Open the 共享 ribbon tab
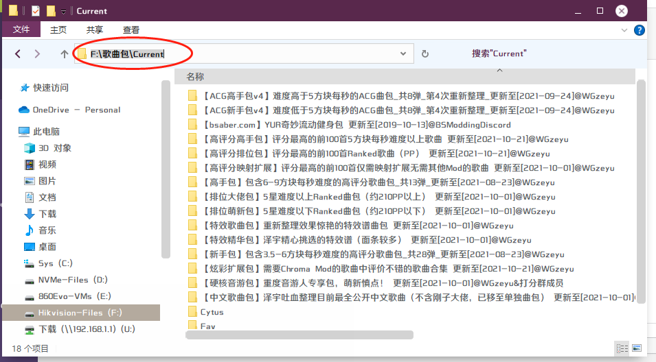Viewport: 656px width, 362px height. (x=95, y=29)
